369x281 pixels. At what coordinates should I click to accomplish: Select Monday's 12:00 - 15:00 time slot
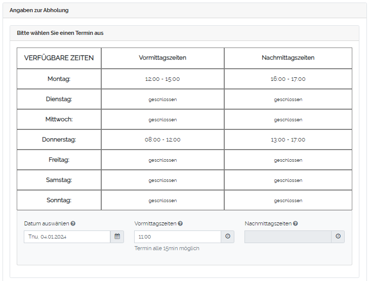tap(162, 79)
